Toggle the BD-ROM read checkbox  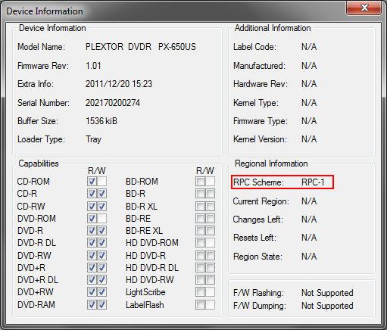click(x=200, y=182)
